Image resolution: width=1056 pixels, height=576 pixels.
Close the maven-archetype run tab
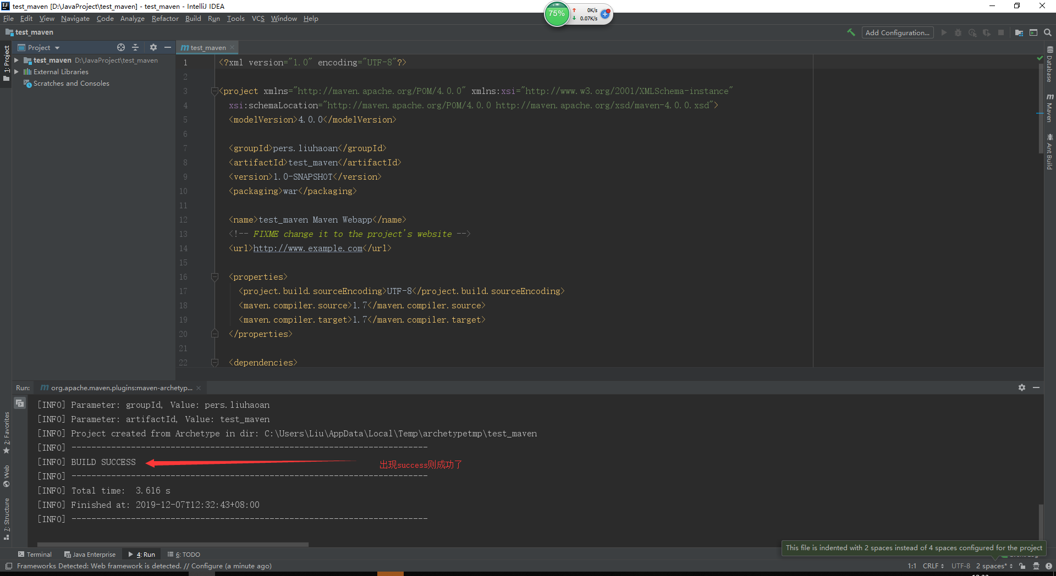[x=199, y=388]
